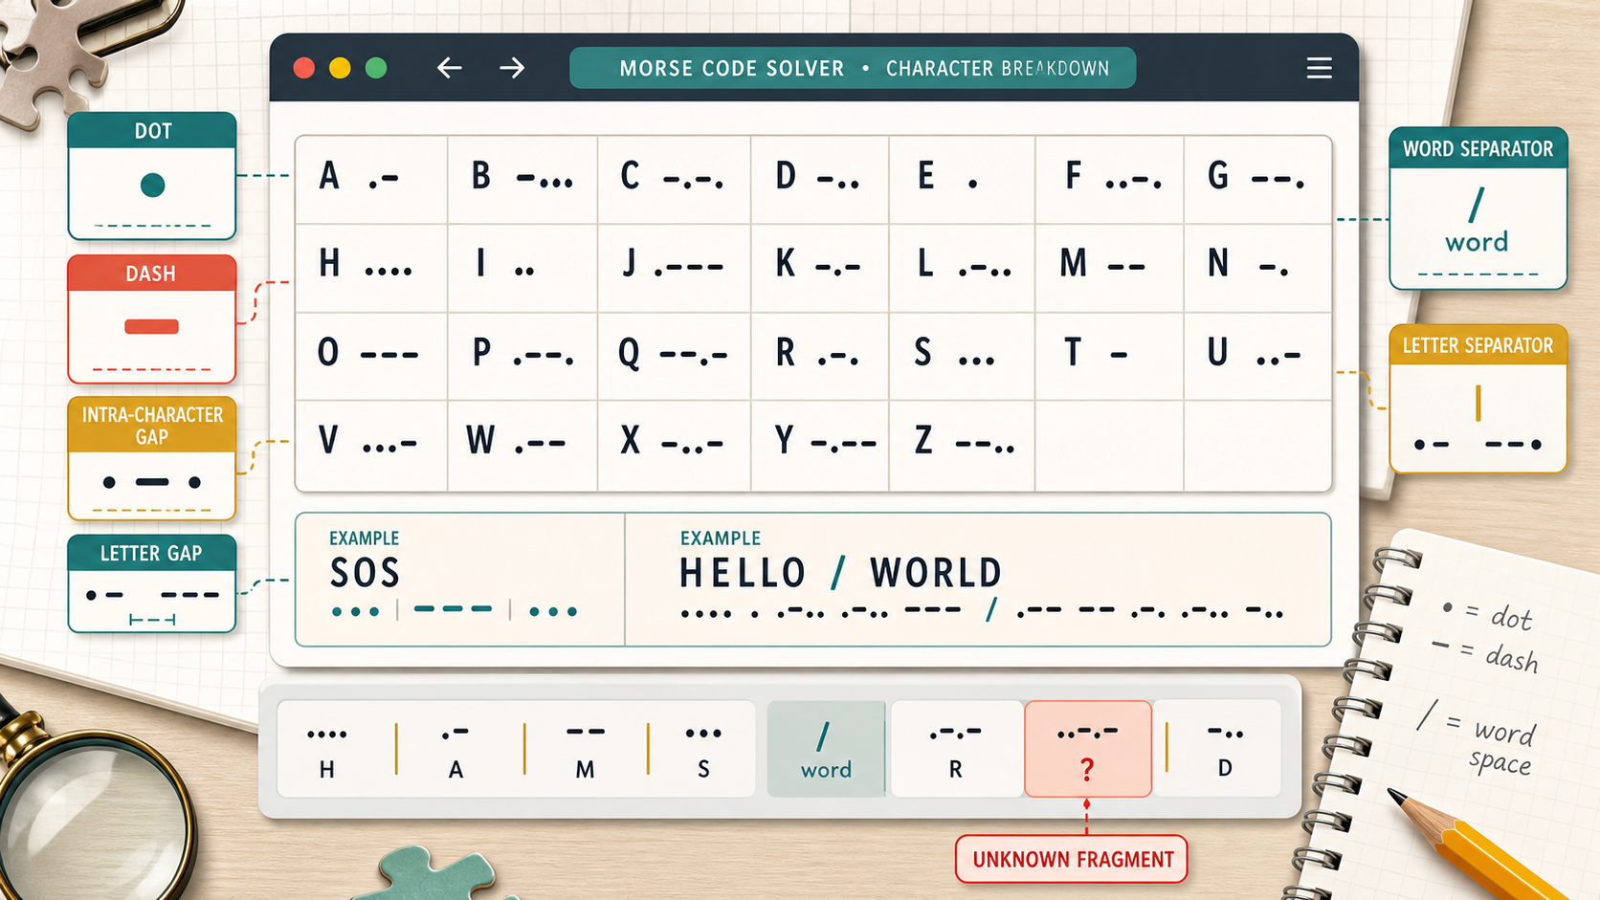Select the letter V cell
Viewport: 1600px width, 900px height.
click(x=371, y=446)
